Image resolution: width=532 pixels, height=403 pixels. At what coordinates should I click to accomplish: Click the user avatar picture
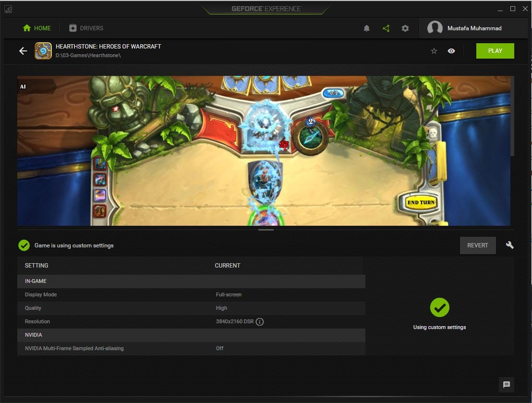[435, 28]
